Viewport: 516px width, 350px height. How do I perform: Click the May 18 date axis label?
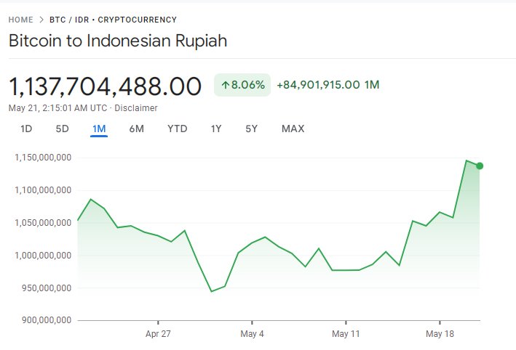click(440, 334)
